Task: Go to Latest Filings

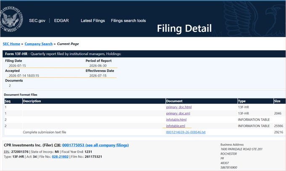Action: [93, 21]
